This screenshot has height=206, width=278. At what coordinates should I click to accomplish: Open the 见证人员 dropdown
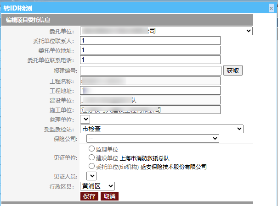point(91,176)
